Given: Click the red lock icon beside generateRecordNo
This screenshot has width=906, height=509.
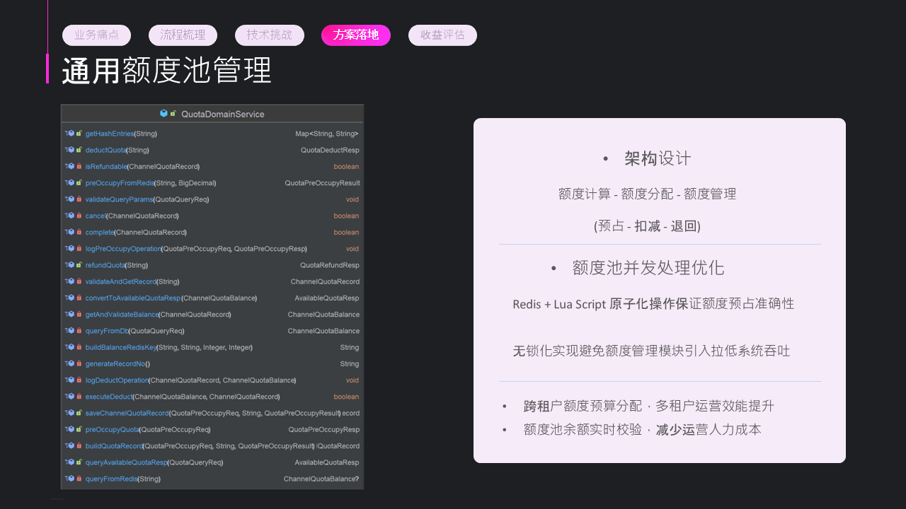Looking at the screenshot, I should [x=79, y=363].
